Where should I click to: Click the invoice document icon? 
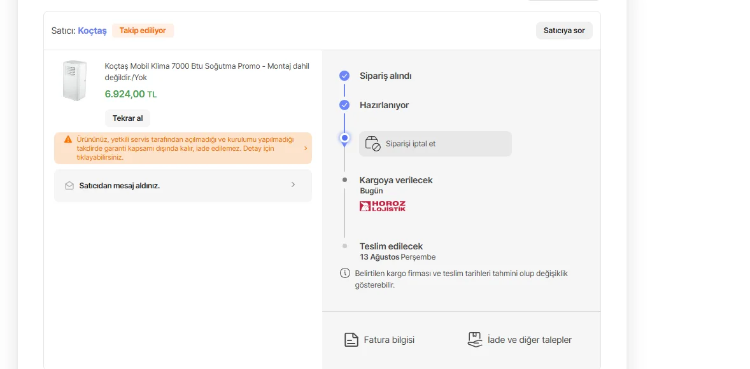(351, 340)
